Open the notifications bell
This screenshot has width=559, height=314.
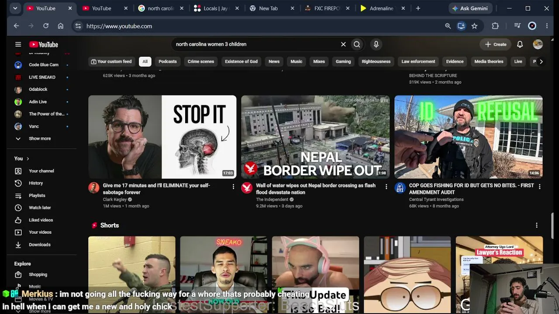[520, 44]
